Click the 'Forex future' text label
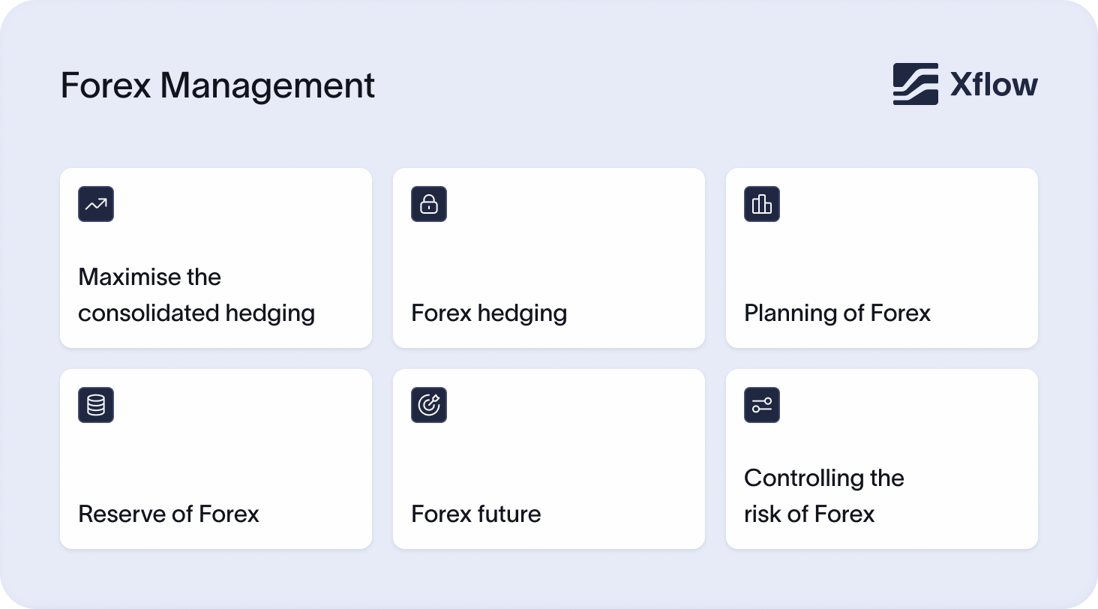This screenshot has width=1098, height=609. point(476,514)
